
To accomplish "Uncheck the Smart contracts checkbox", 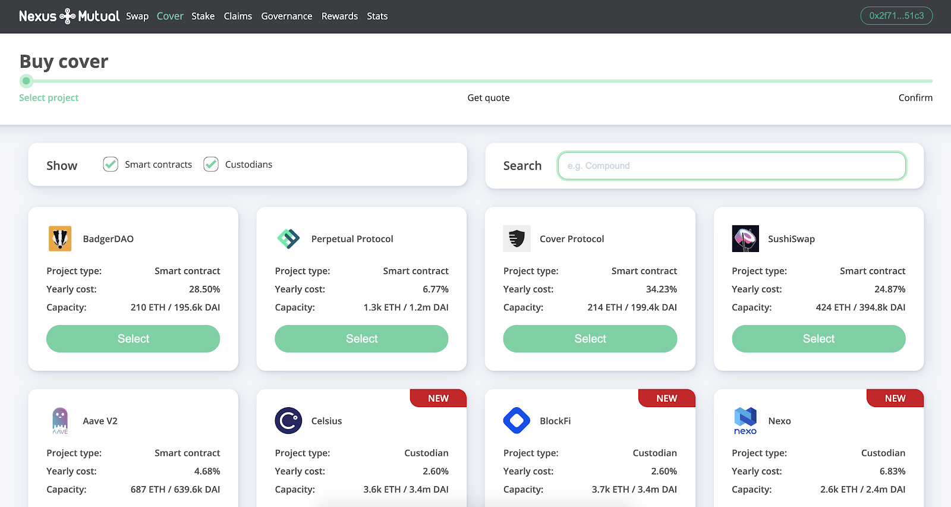I will click(111, 164).
